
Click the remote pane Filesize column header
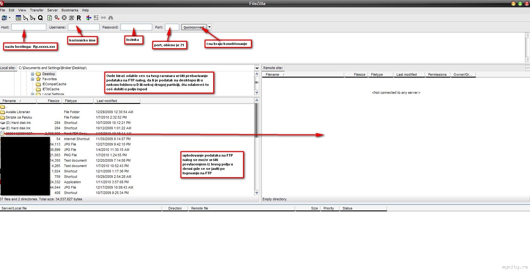(x=356, y=74)
